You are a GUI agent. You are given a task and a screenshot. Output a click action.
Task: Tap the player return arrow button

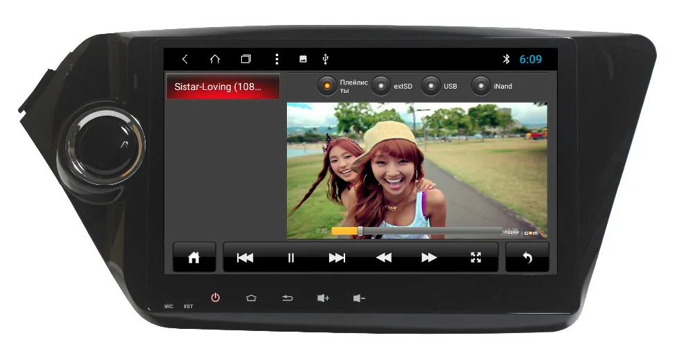527,257
